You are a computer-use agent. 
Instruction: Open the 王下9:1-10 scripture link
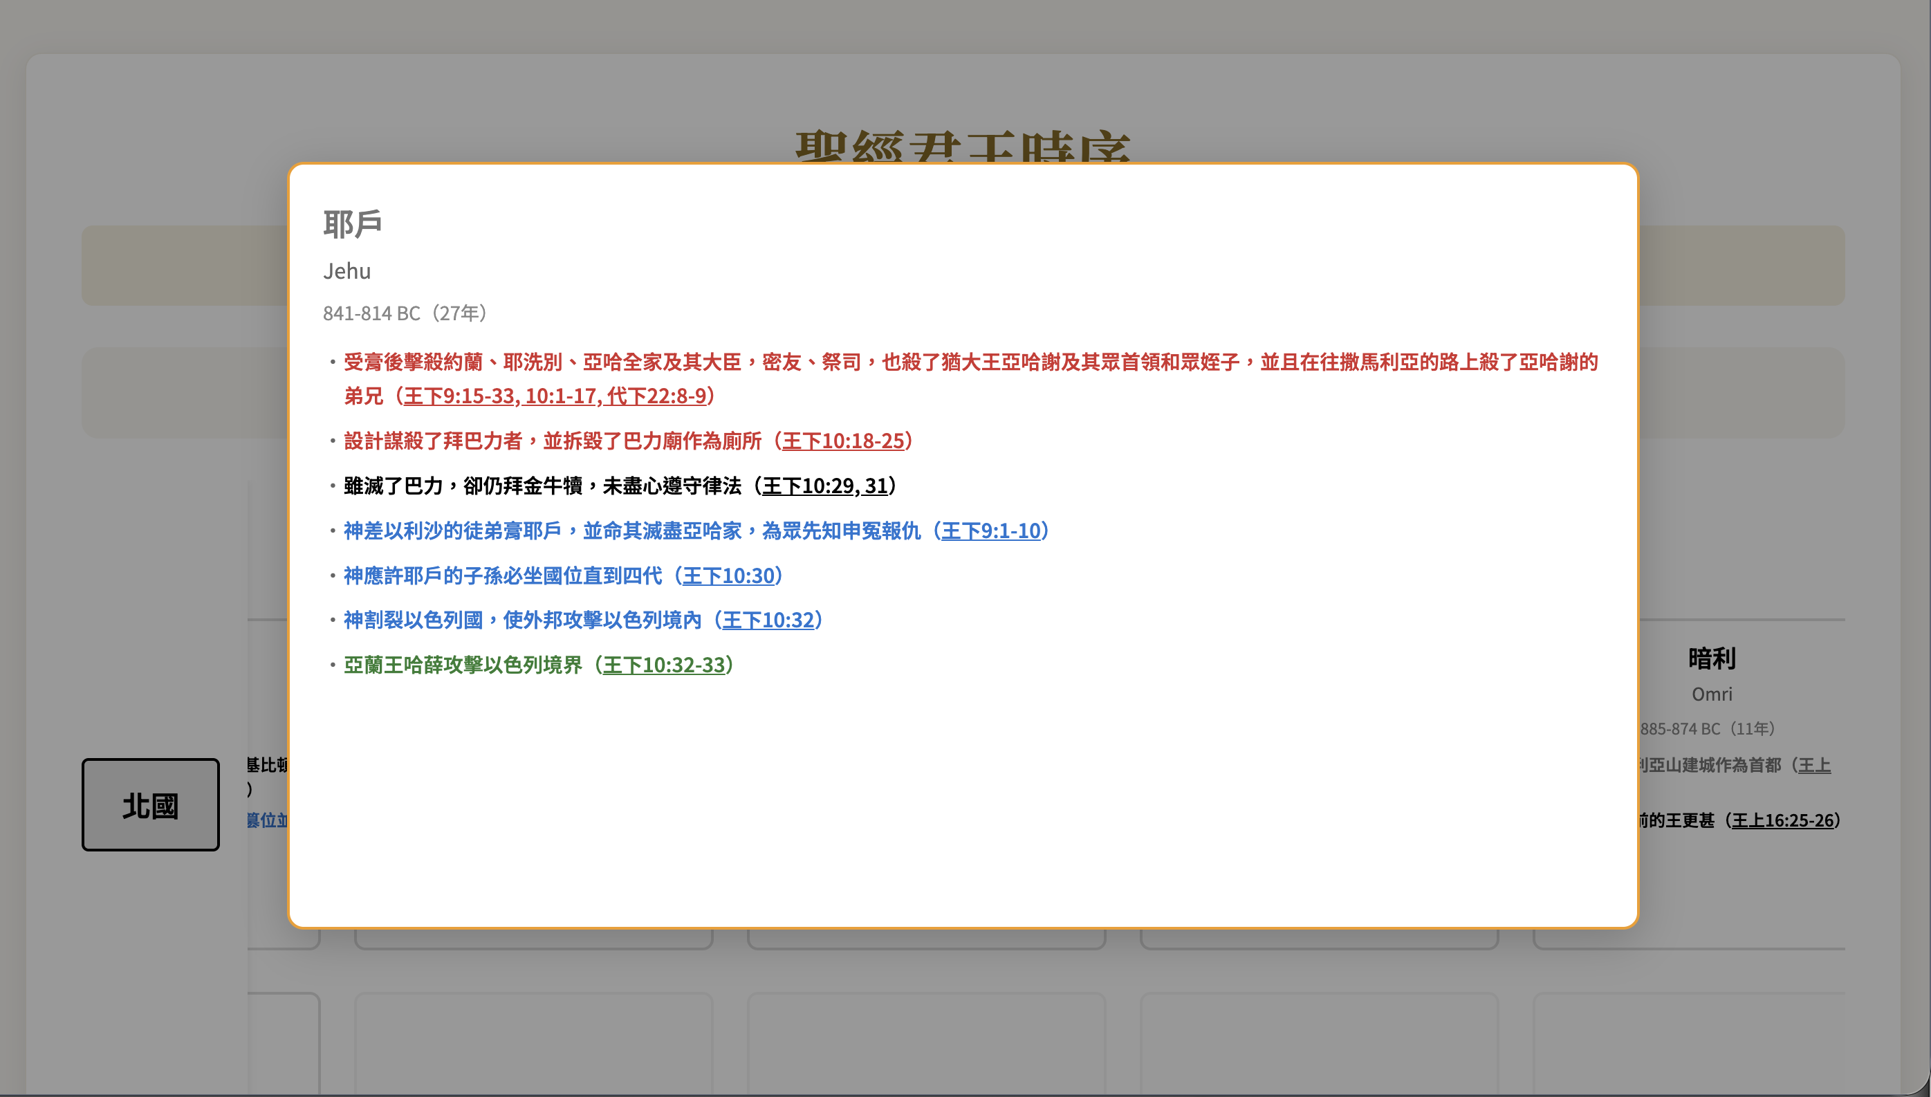click(x=990, y=531)
